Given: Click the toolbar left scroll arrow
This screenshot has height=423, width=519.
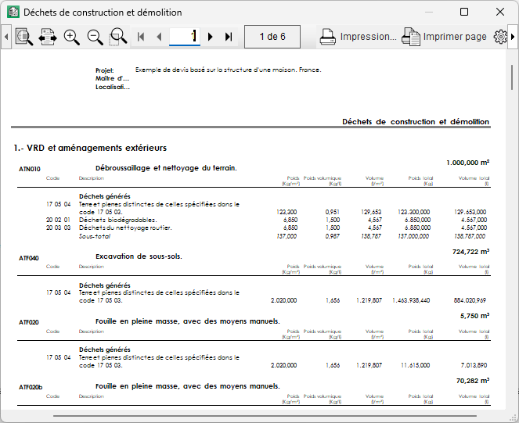Looking at the screenshot, I should [x=6, y=37].
